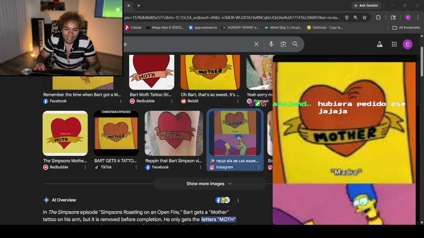Open the Extensions puzzle icon
This screenshot has height=238, width=424.
(378, 18)
